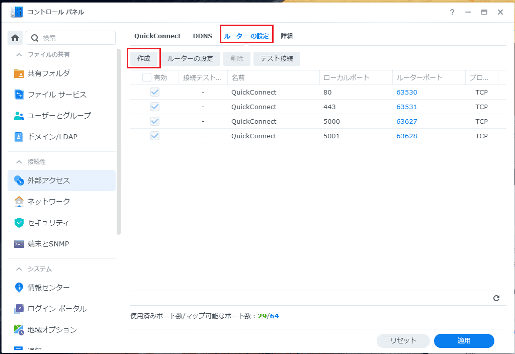Screen dimensions: 515x354
Task: Open the ユーザーとグループ icon
Action: pos(19,116)
